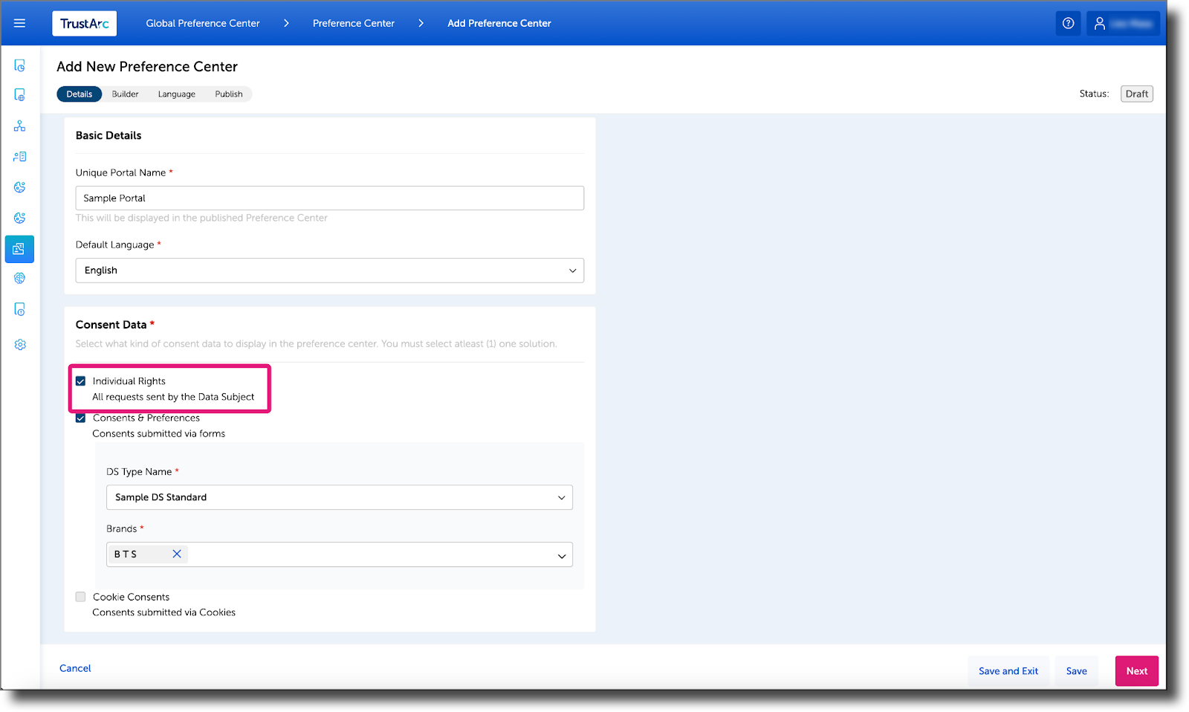Viewport: 1189px width, 712px height.
Task: Open the cookie consent icon in sidebar
Action: [19, 187]
